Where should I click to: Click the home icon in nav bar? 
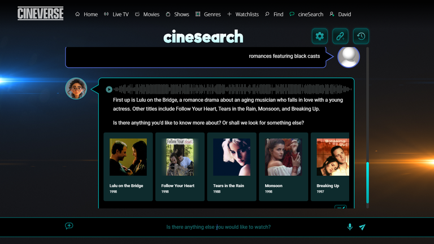77,14
